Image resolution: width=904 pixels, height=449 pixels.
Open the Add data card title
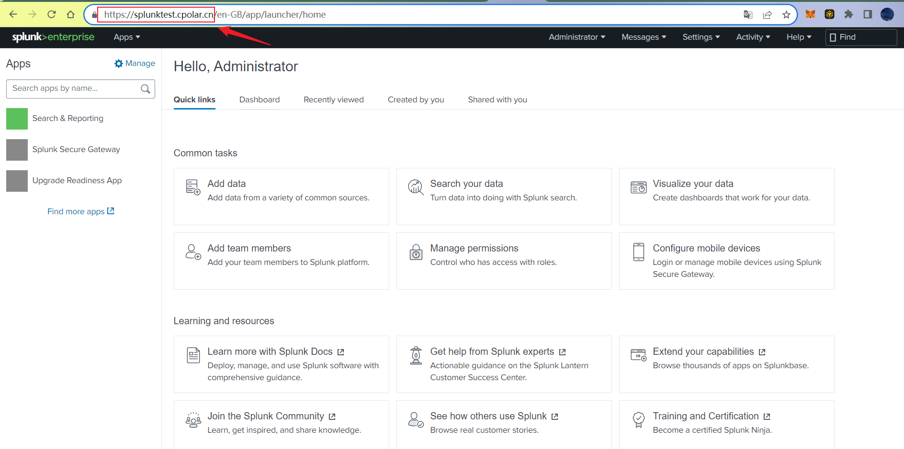(226, 184)
